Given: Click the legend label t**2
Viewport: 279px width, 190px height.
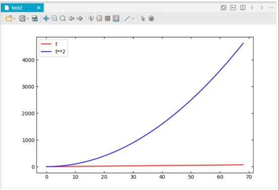Looking at the screenshot, I should point(60,52).
